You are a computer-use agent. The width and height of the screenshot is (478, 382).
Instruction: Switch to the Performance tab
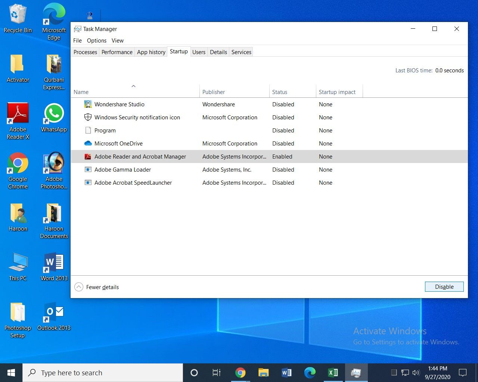click(117, 52)
